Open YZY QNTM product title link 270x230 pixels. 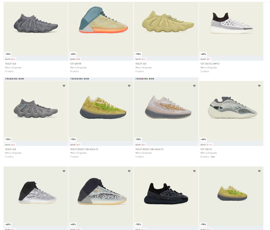click(76, 64)
